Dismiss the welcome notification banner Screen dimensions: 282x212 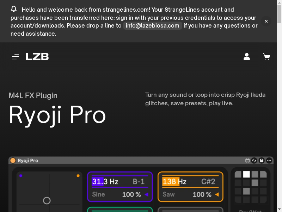266,22
